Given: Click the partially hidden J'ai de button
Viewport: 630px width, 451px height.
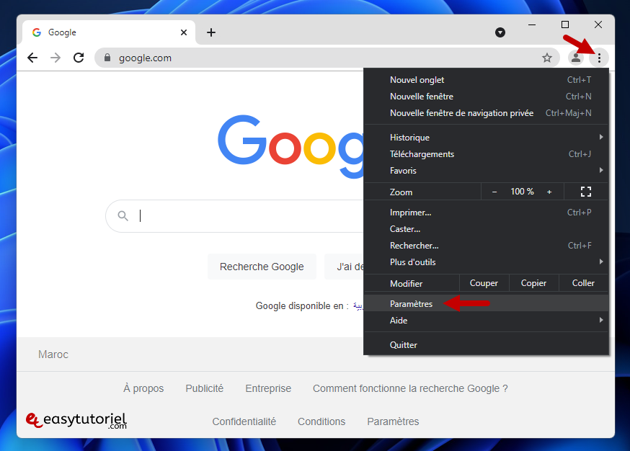Looking at the screenshot, I should point(345,267).
